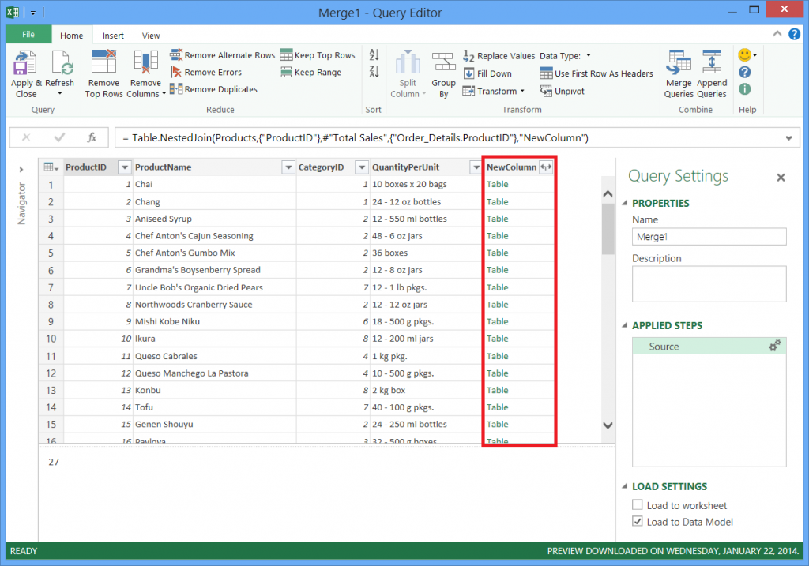
Task: Click Replace Values
Action: (x=499, y=56)
